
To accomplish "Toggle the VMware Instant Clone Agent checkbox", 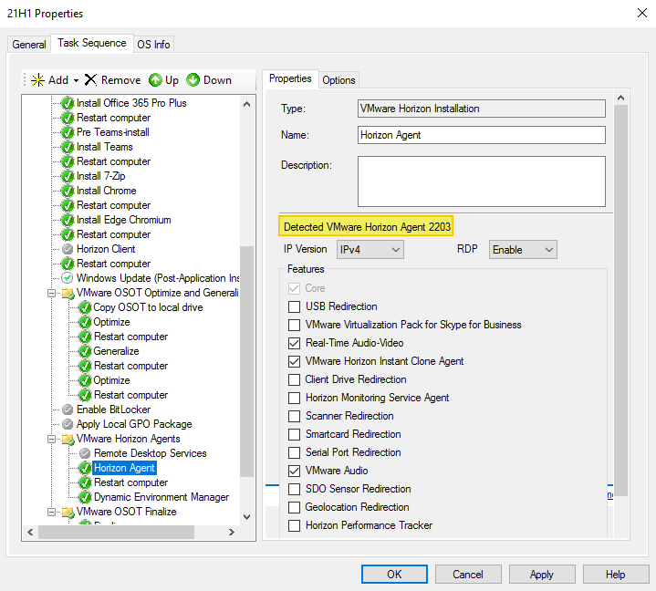I will tap(294, 361).
